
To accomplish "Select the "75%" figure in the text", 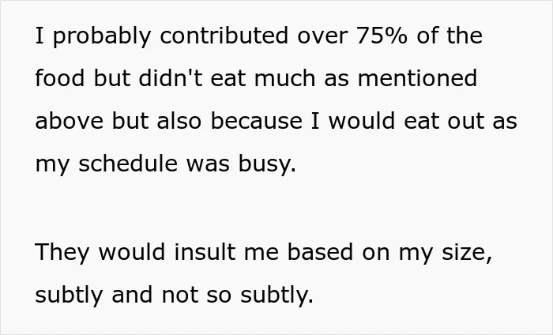I will pos(382,36).
